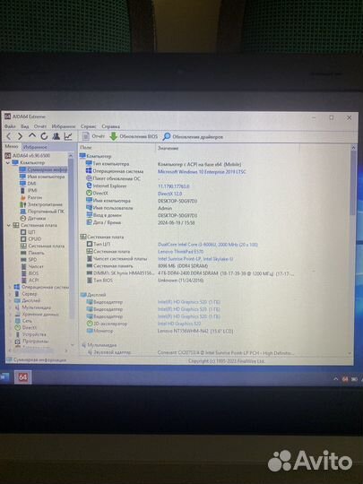Image resolution: width=363 pixels, height=484 pixels.
Task: Click the Back navigation arrow
Action: pyautogui.click(x=9, y=136)
